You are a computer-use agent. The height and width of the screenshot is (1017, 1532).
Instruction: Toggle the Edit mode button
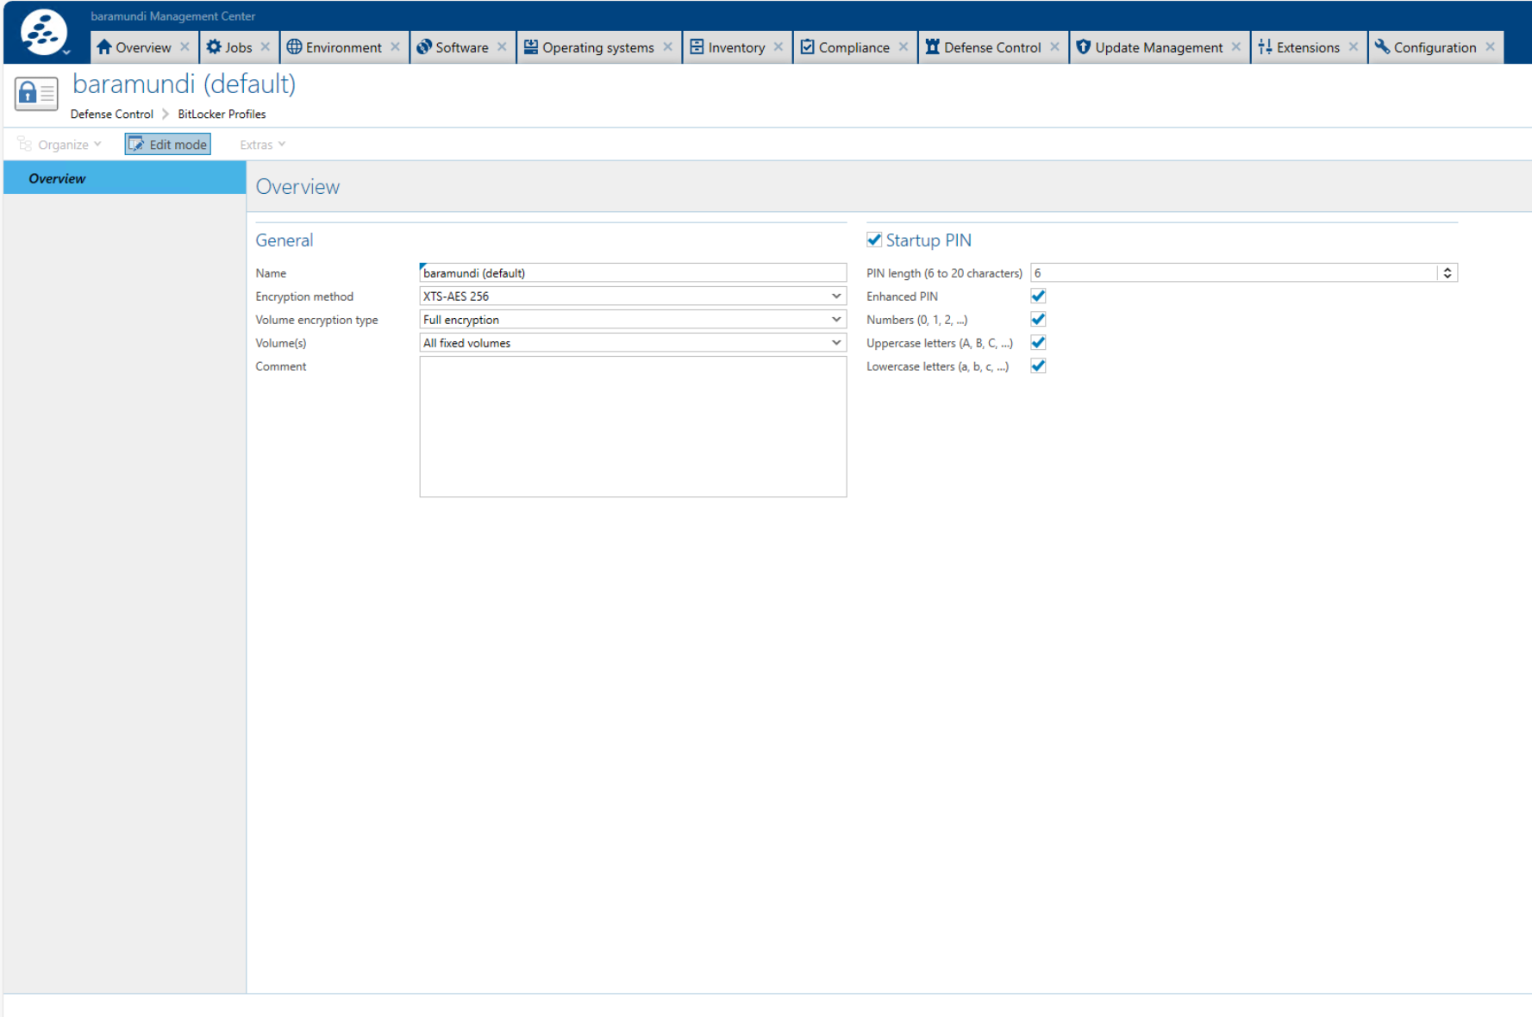(x=168, y=145)
